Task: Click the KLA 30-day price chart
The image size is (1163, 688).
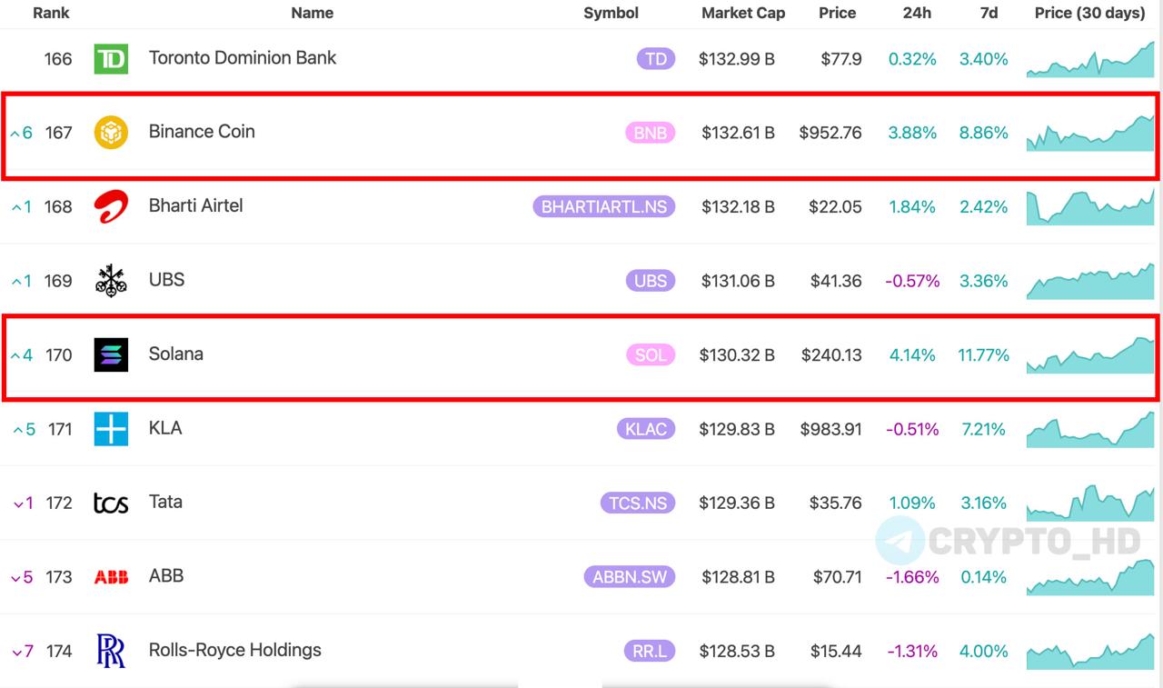Action: point(1090,429)
